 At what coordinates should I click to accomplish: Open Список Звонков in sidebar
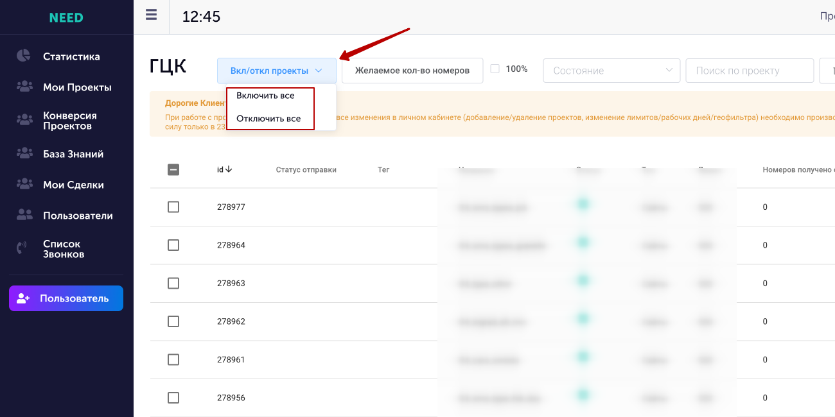click(64, 249)
